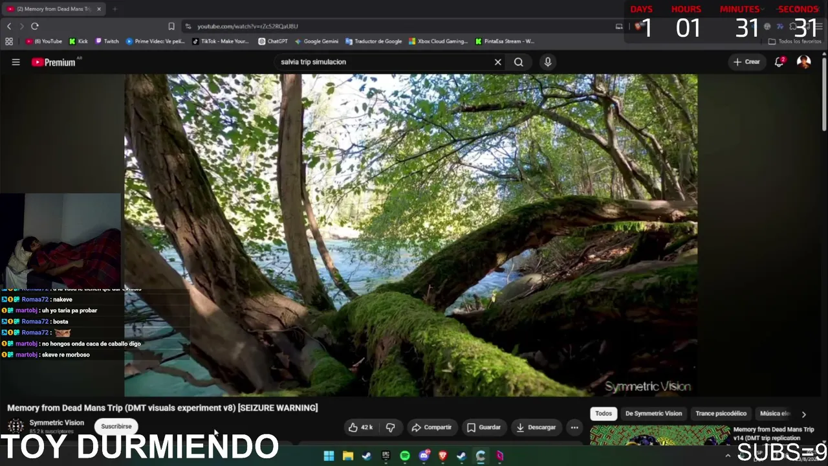This screenshot has height=466, width=828.
Task: Open the Traductor de Google bookmark
Action: [374, 41]
